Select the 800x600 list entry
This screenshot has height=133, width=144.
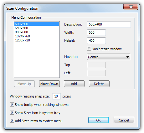tap(37, 32)
